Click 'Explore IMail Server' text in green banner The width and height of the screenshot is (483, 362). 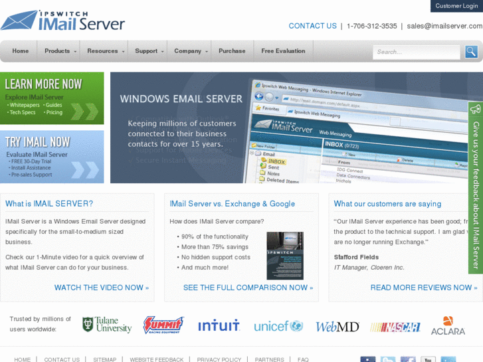34,98
